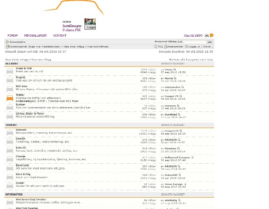The width and height of the screenshot is (269, 209).
Task: Open the Mini Seven Club Sweden forum
Action: pos(31,199)
